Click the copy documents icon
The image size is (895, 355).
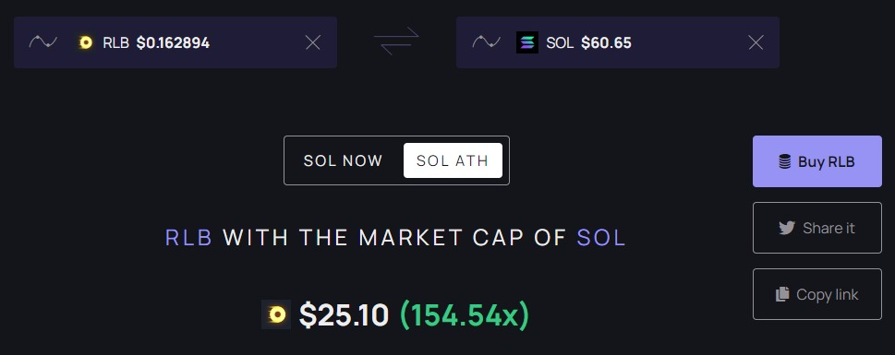(x=782, y=294)
